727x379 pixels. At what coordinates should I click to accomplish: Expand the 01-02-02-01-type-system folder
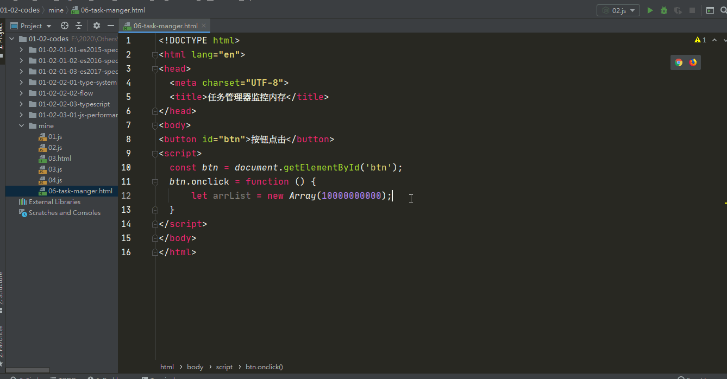[x=21, y=82]
